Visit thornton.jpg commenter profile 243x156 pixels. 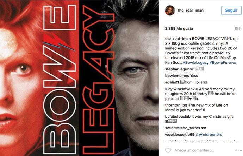pos(176,105)
